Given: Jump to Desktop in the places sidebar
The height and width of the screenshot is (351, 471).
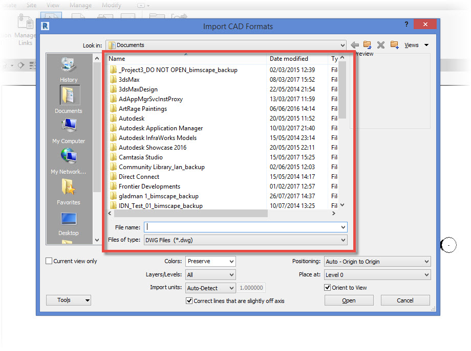Looking at the screenshot, I should point(69,224).
